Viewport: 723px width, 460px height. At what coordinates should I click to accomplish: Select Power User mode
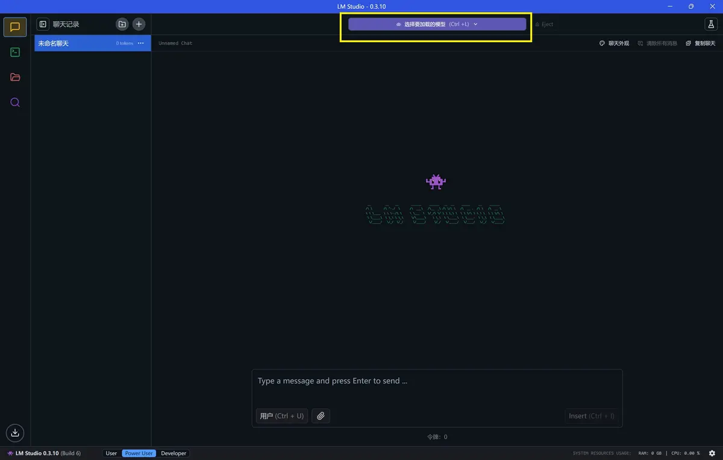(139, 453)
